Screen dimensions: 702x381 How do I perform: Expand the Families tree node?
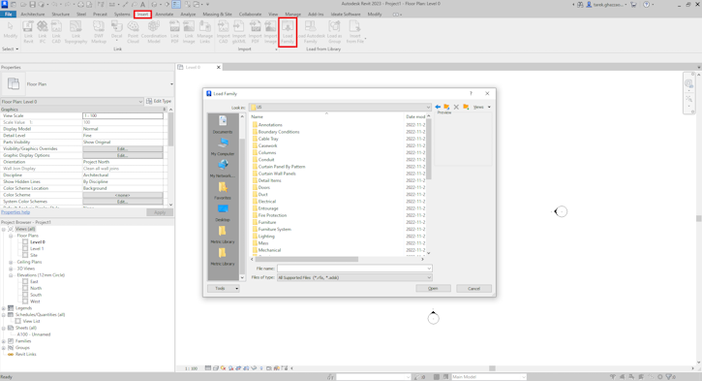(x=4, y=341)
